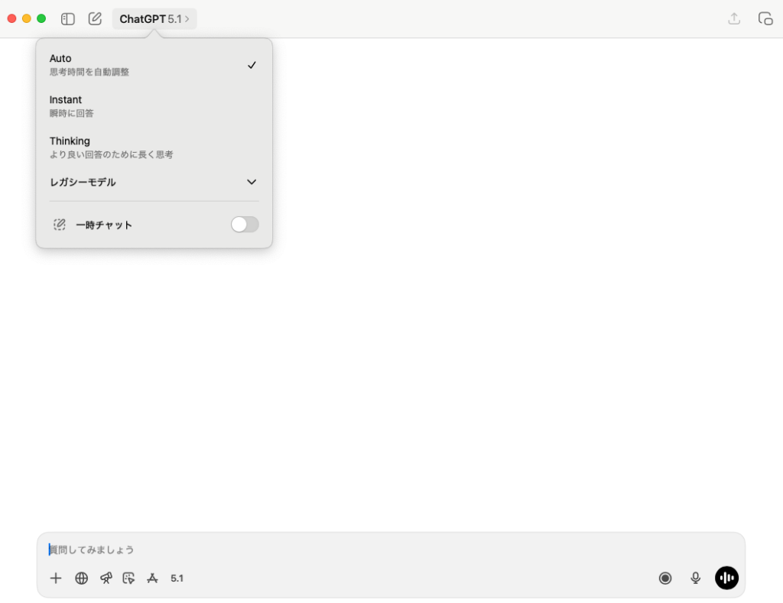Turn on the 一時チャット toggle switch

245,225
